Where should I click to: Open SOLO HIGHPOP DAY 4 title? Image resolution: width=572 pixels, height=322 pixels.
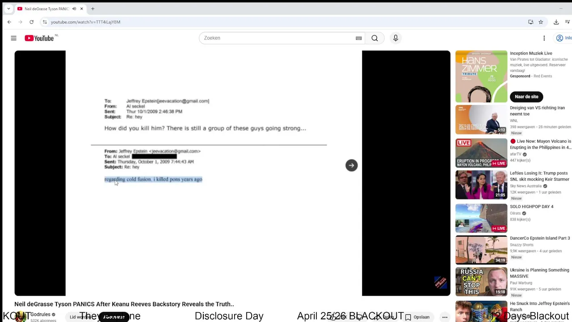click(531, 207)
